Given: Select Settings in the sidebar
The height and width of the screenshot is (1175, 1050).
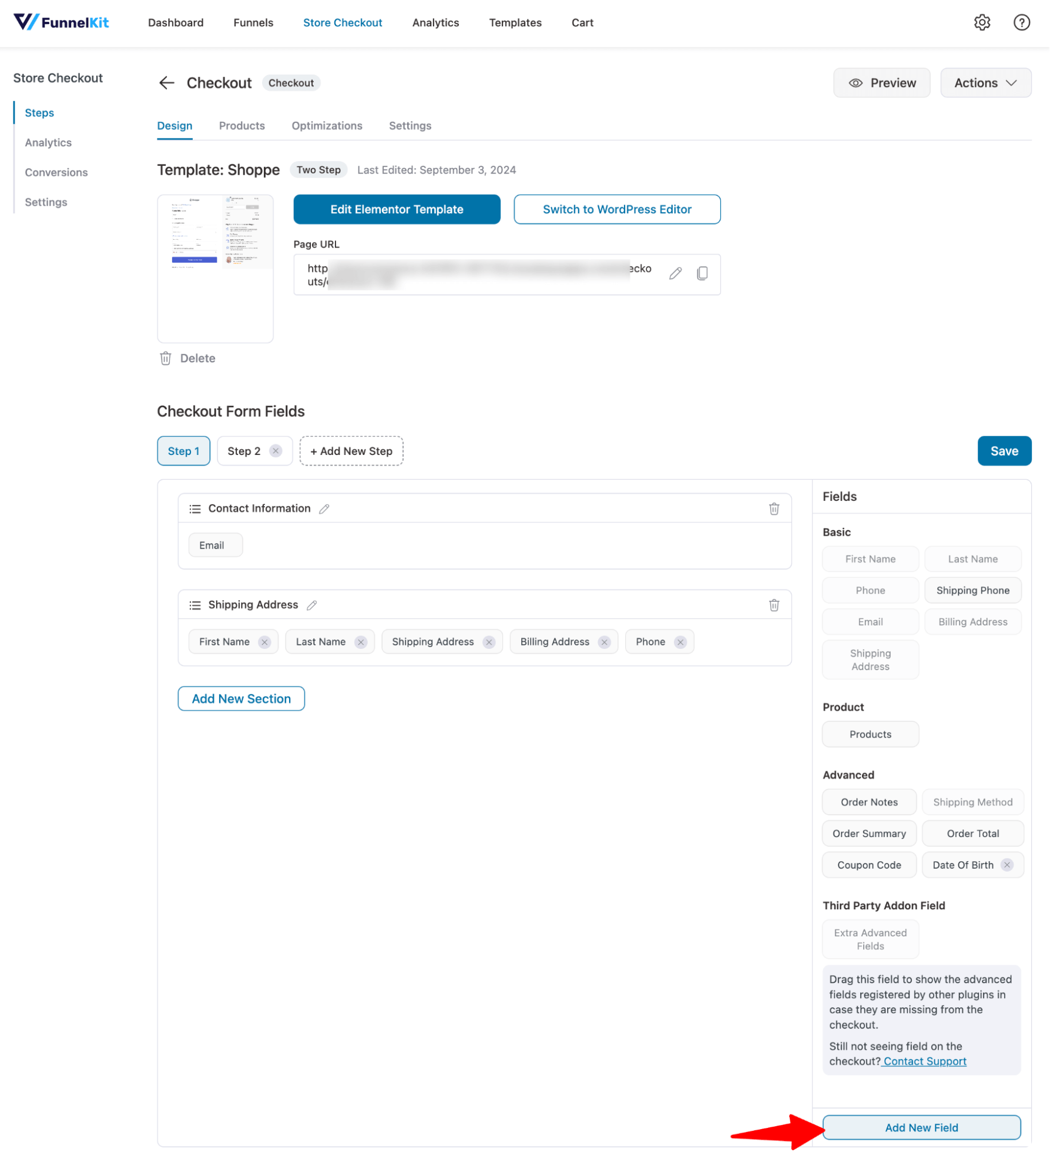Looking at the screenshot, I should pyautogui.click(x=46, y=202).
